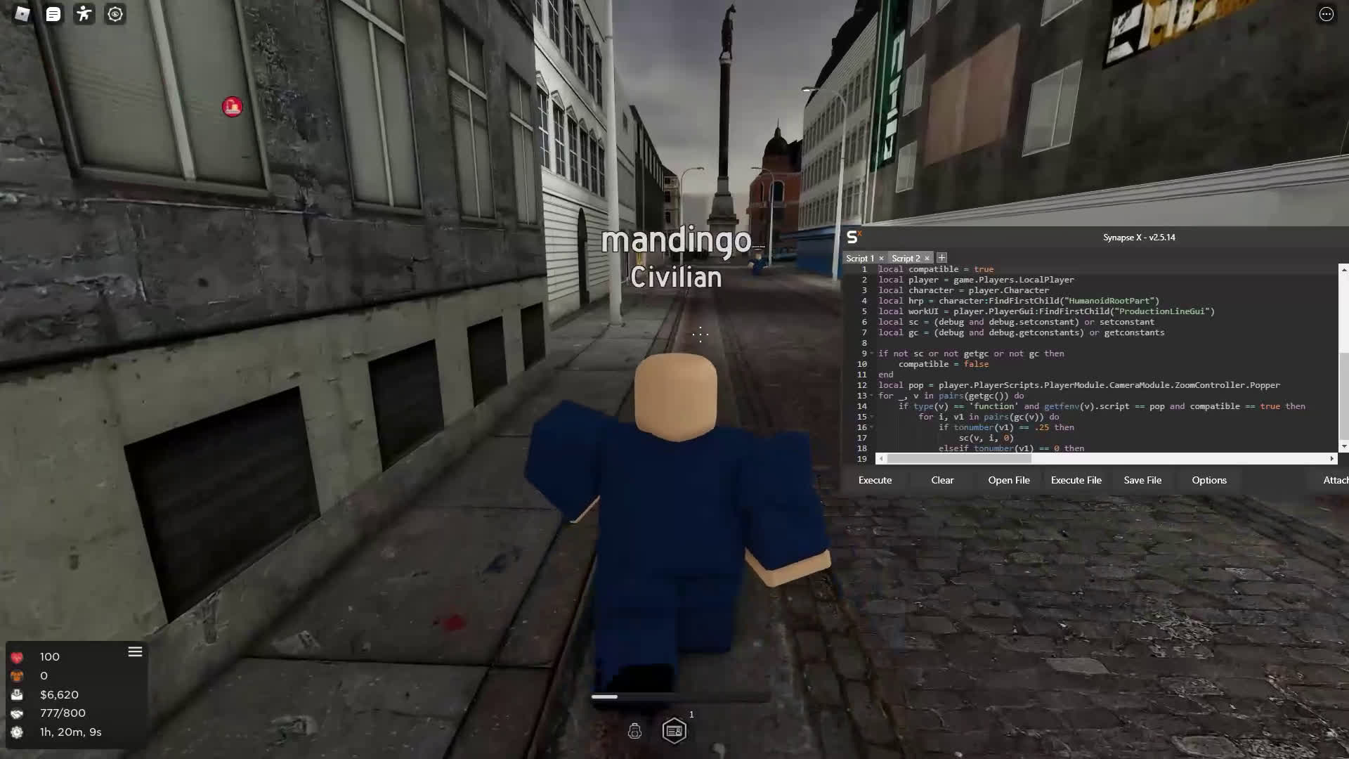Click the script editor input field line 19

tap(1102, 458)
